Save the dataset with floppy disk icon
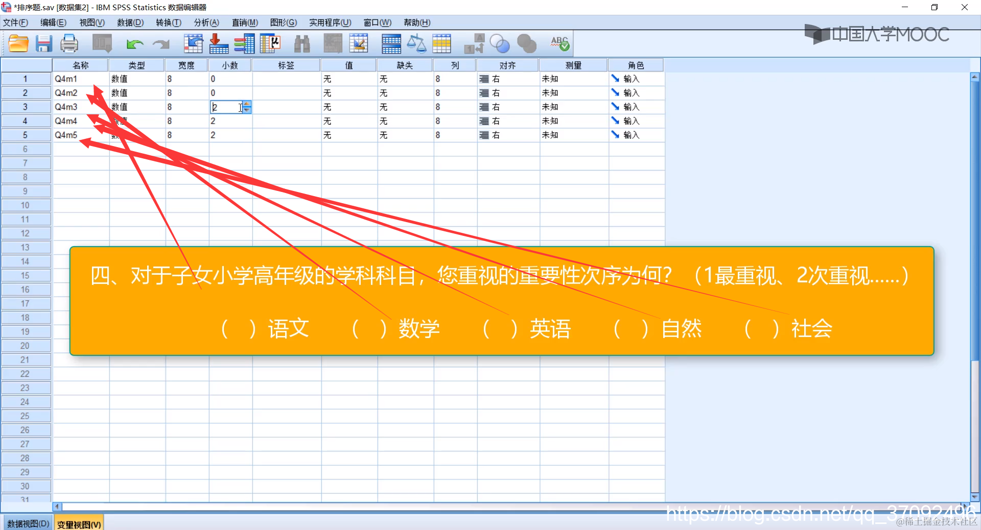The width and height of the screenshot is (981, 530). [x=44, y=44]
